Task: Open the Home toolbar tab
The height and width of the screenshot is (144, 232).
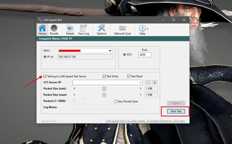Action: coord(42,30)
